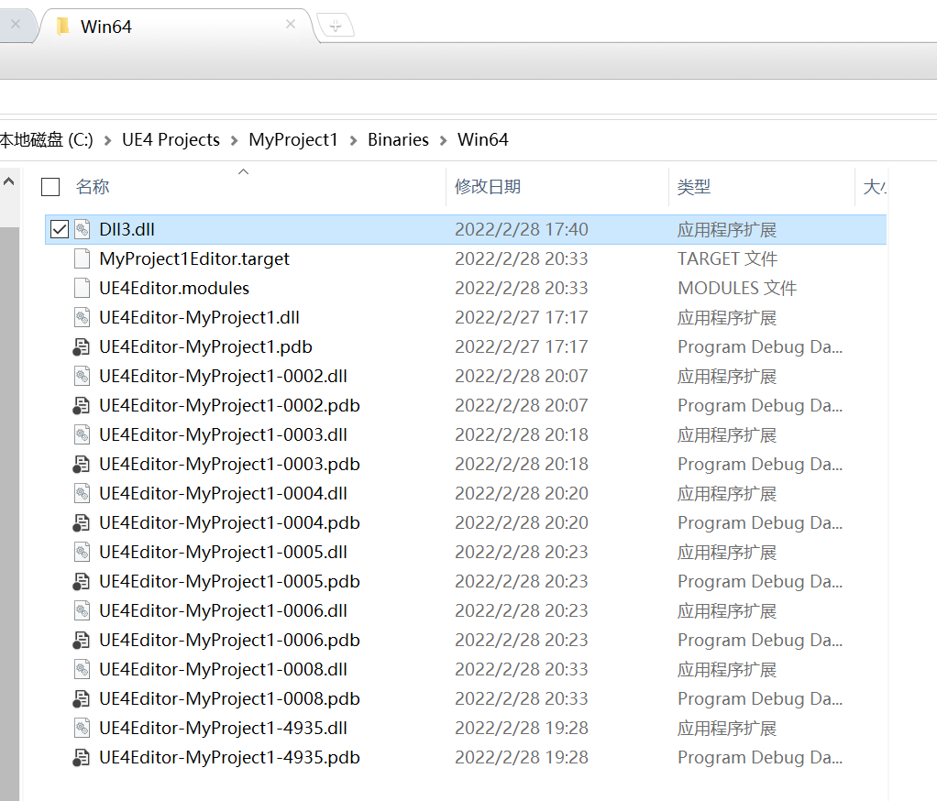
Task: Select UE4Editor-MyProject1-0005.pdb file name
Action: 229,581
